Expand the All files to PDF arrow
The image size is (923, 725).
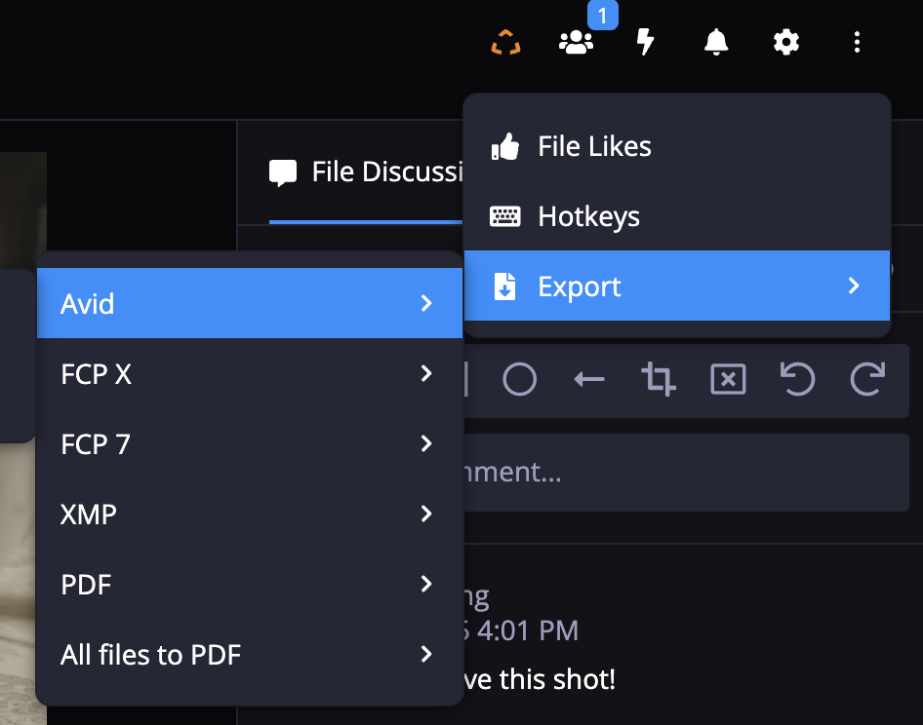[x=426, y=654]
